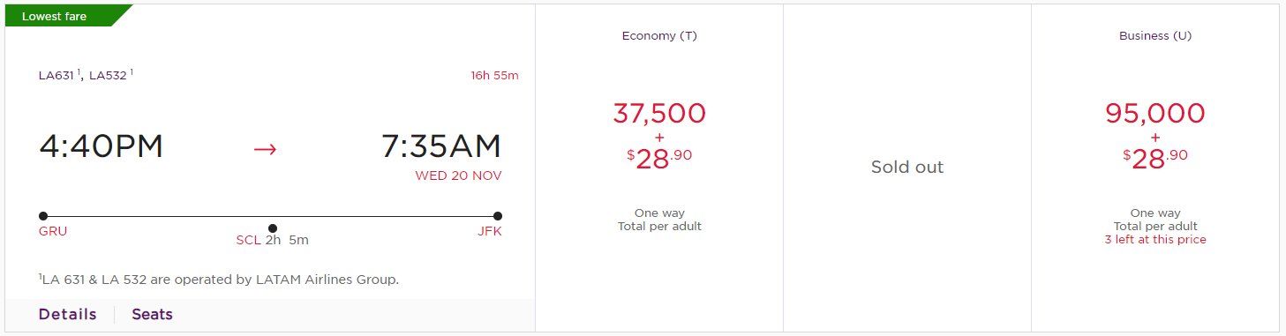Click the SCL stopover dot on timeline
The height and width of the screenshot is (336, 1286).
[272, 228]
